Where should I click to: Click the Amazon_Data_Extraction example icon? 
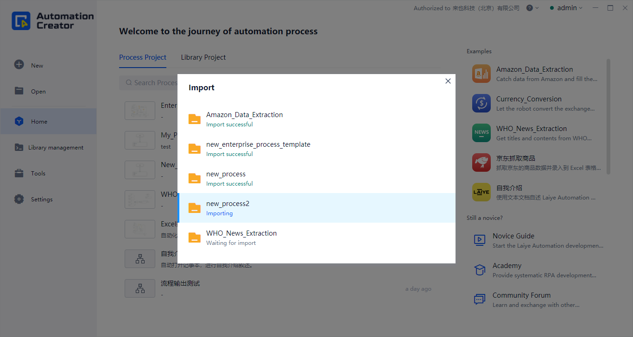tap(481, 74)
